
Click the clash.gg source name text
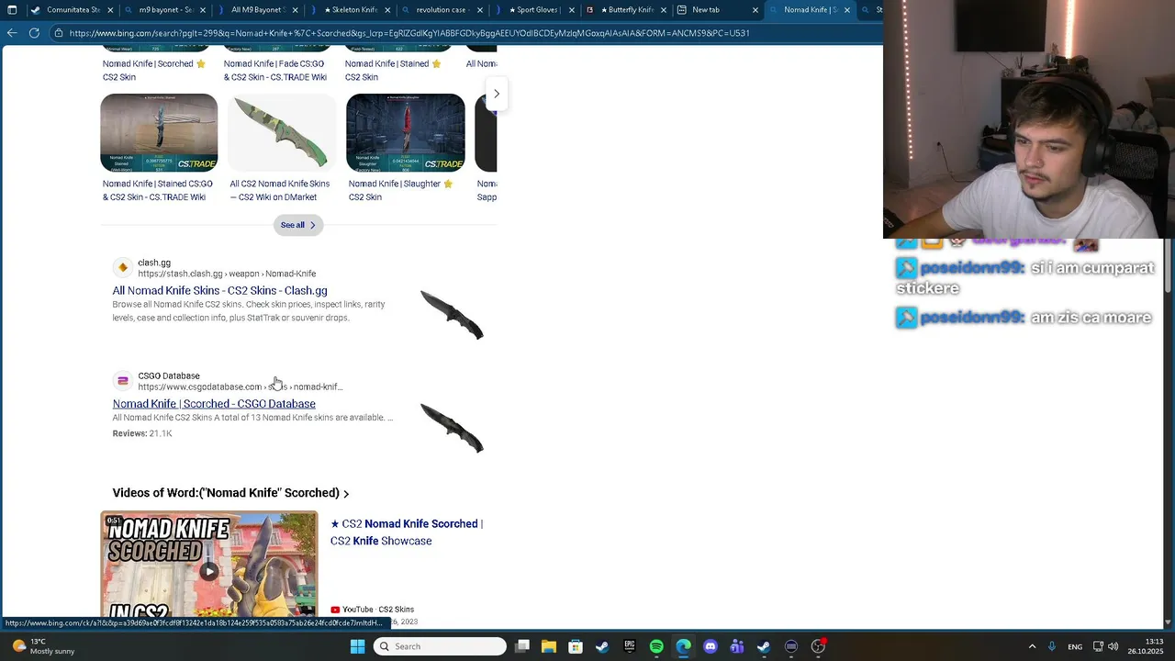(154, 263)
